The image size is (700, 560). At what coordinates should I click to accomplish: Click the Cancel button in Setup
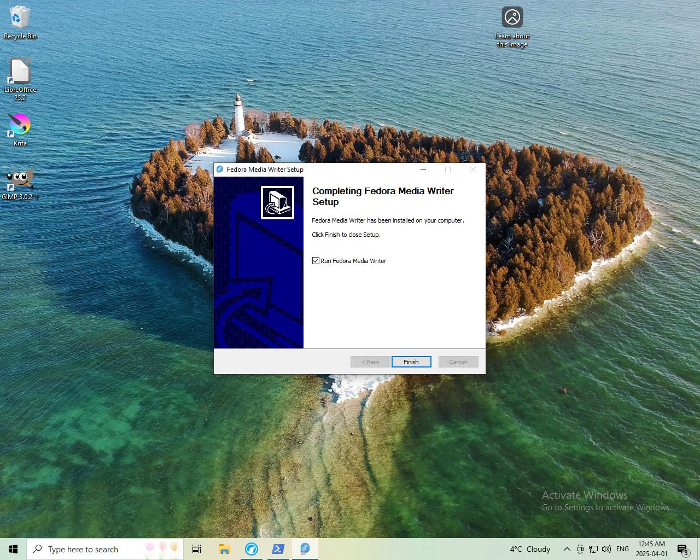coord(458,362)
